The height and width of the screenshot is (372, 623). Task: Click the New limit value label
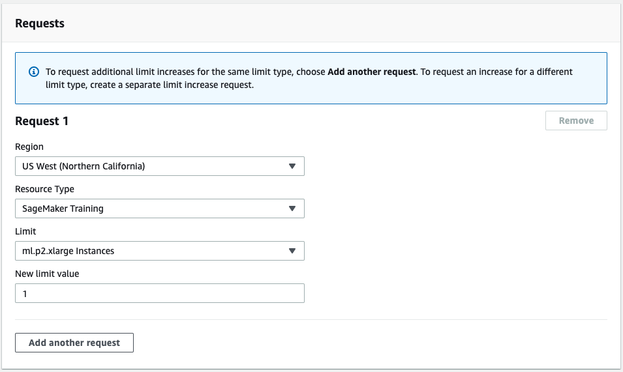click(x=47, y=274)
